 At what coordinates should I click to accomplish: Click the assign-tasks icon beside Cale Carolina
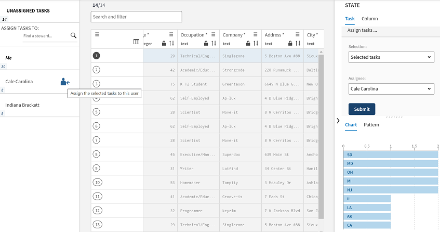click(x=65, y=82)
